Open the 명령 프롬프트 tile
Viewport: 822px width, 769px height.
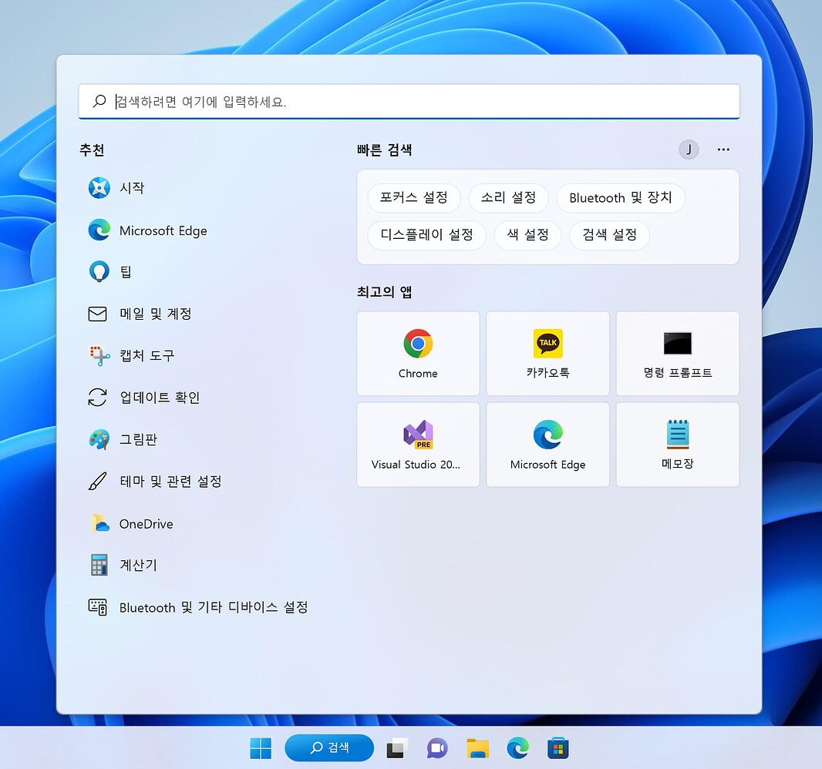click(x=677, y=354)
